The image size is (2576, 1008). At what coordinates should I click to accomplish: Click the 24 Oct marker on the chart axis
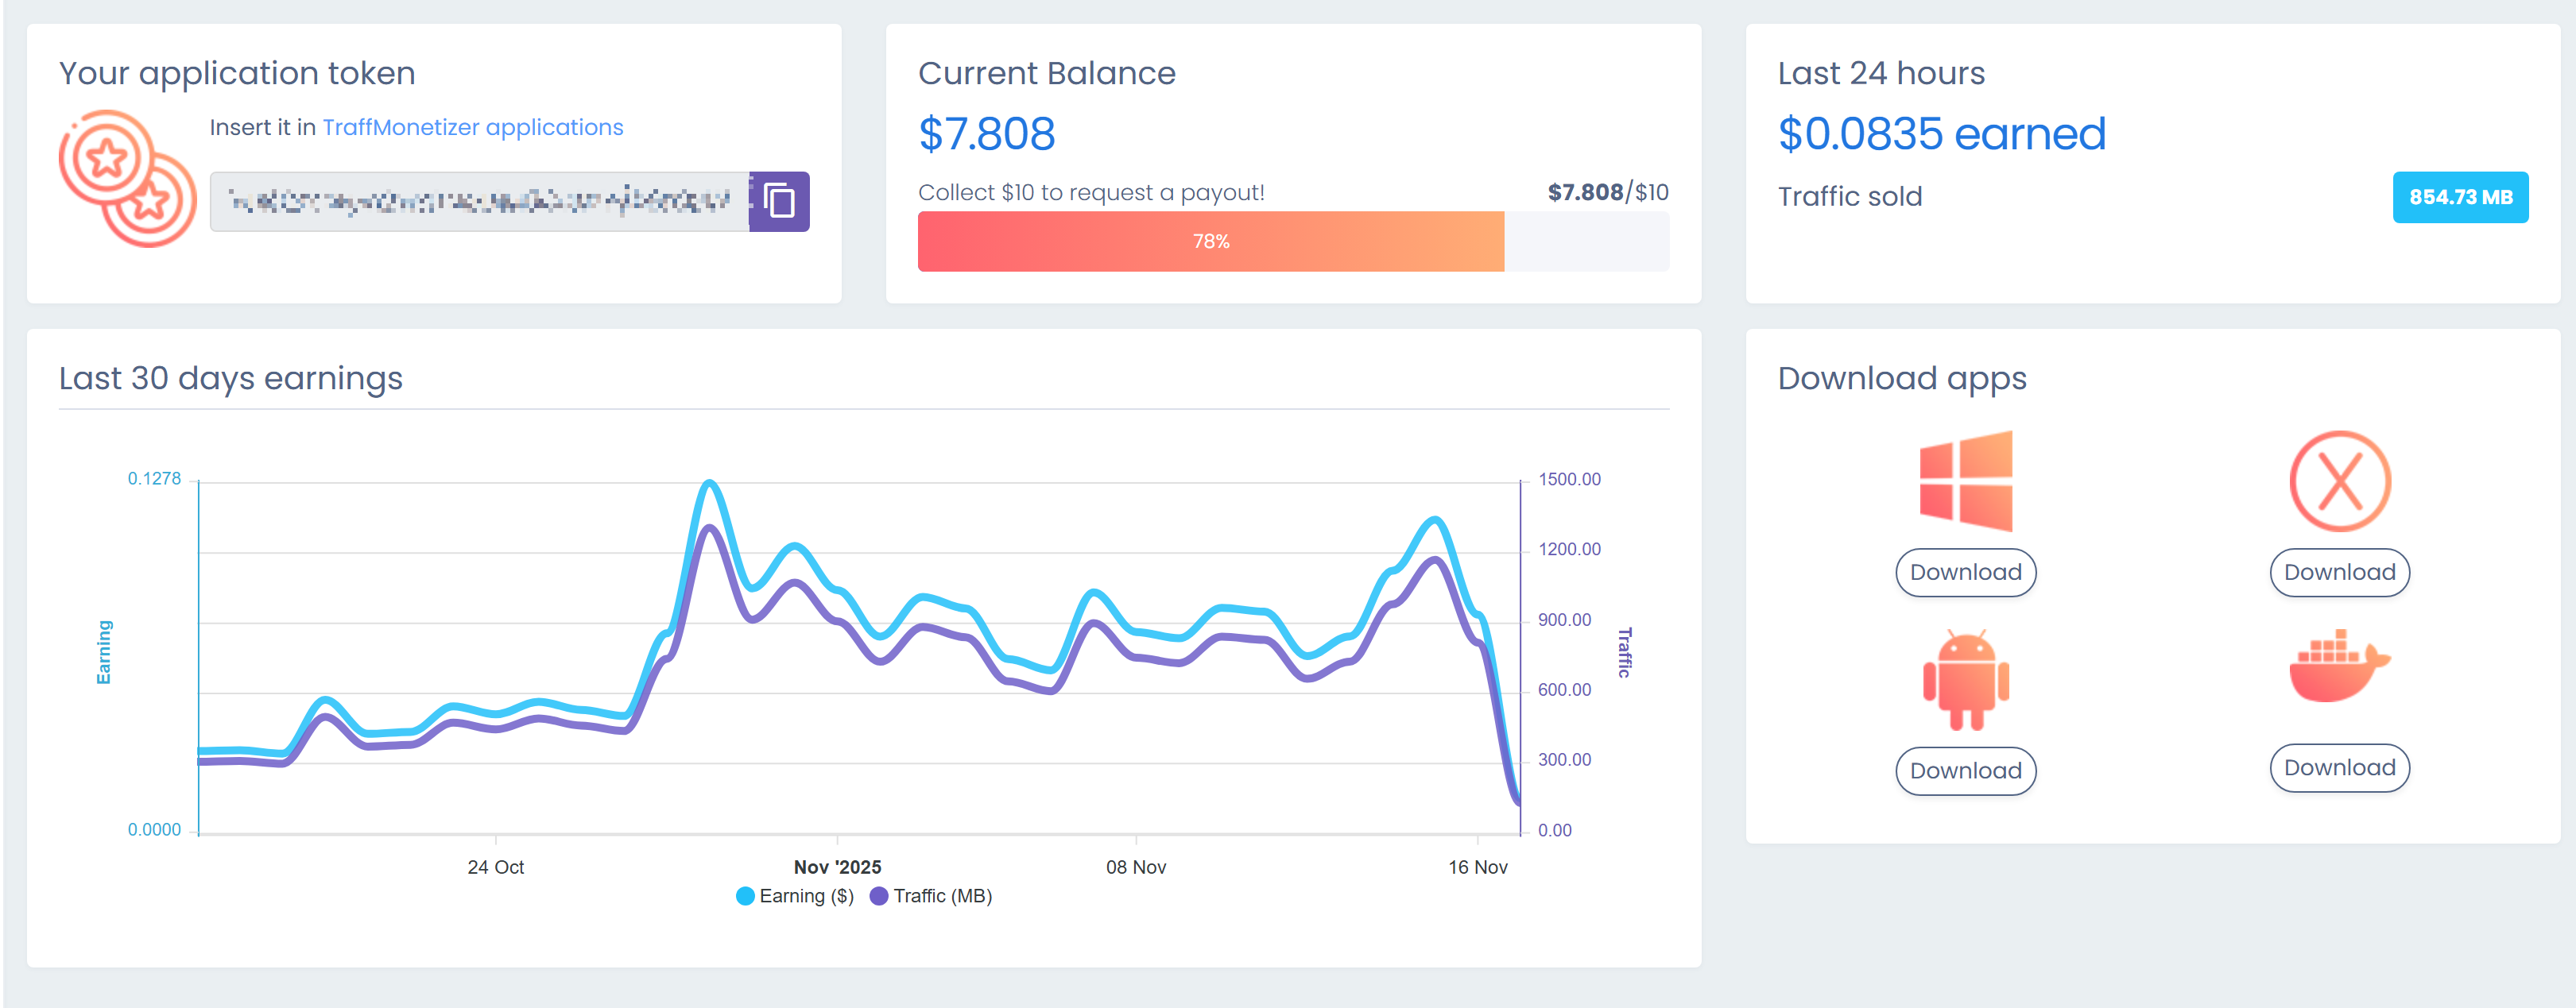(x=495, y=867)
